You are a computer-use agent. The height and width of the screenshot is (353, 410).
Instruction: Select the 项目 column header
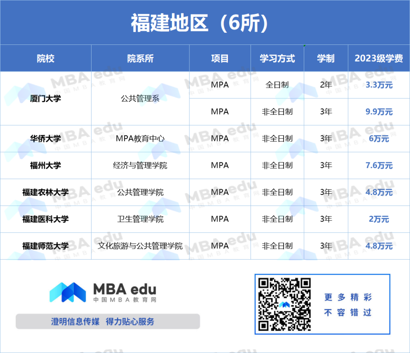pyautogui.click(x=220, y=59)
